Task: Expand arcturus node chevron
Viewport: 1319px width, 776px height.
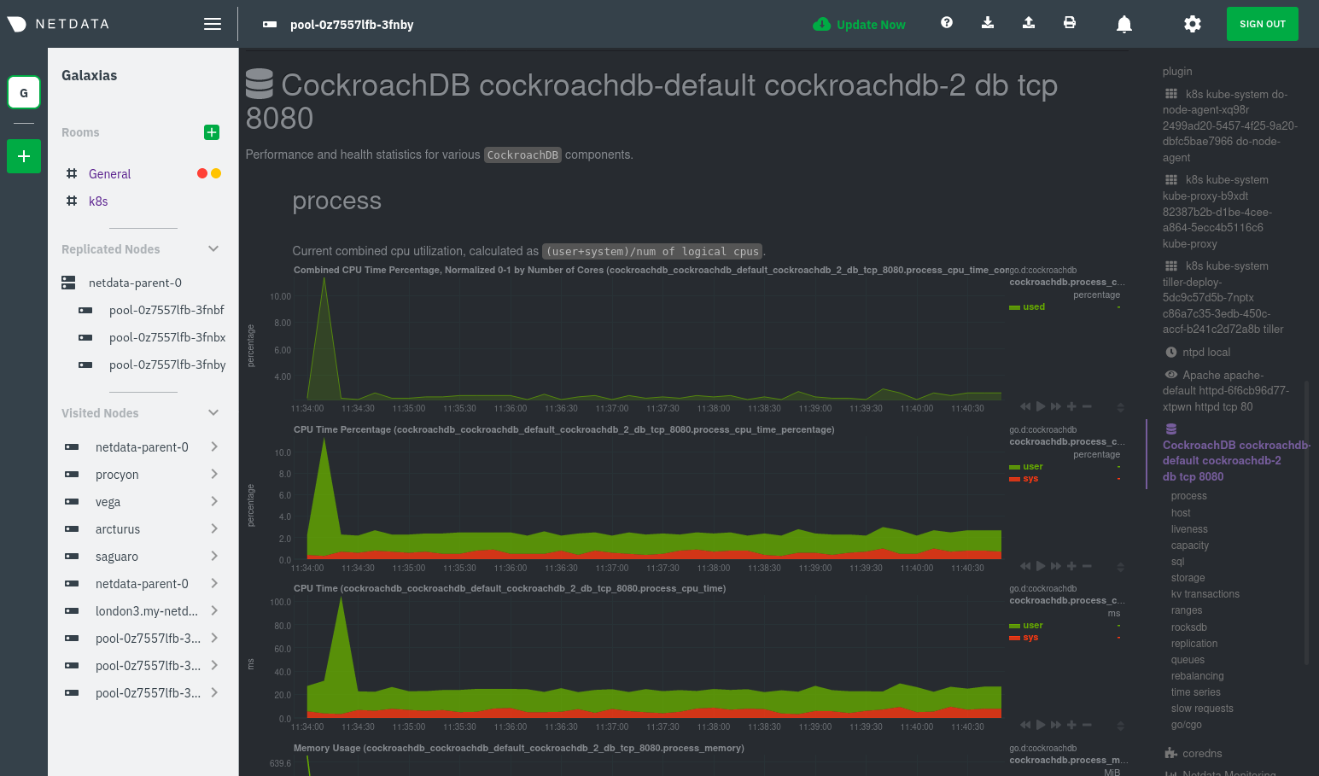Action: (x=214, y=528)
